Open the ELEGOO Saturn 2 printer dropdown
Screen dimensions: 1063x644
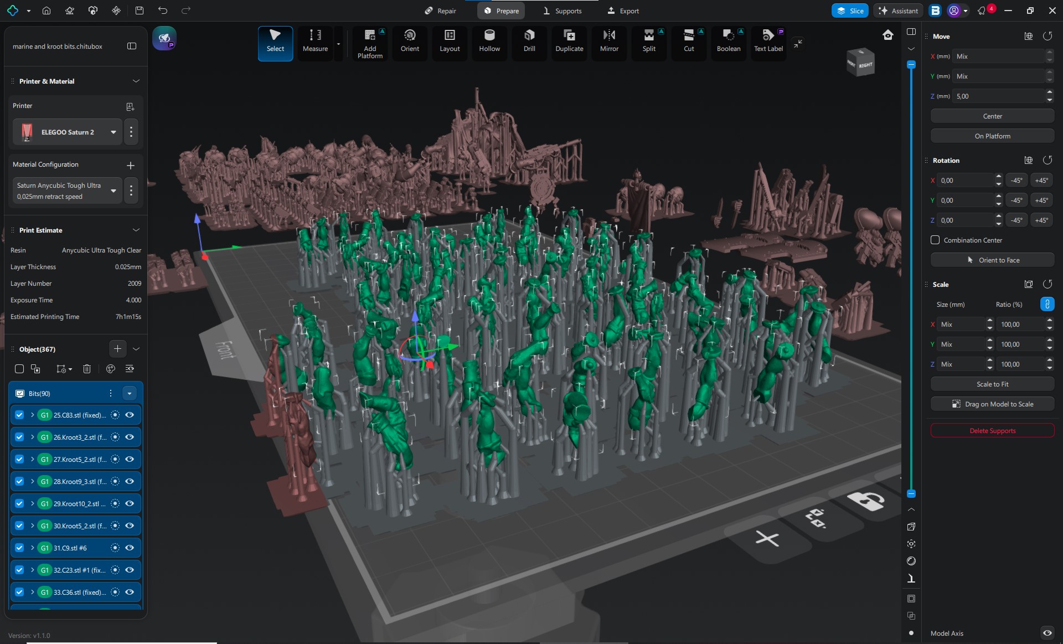[113, 132]
